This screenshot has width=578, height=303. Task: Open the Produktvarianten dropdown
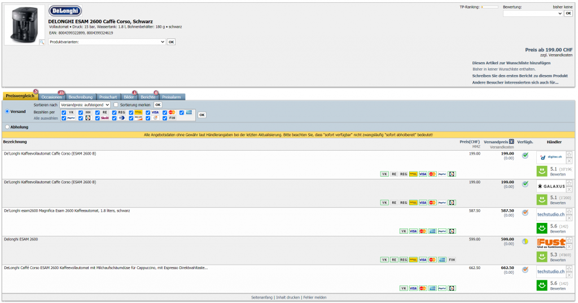(x=107, y=42)
